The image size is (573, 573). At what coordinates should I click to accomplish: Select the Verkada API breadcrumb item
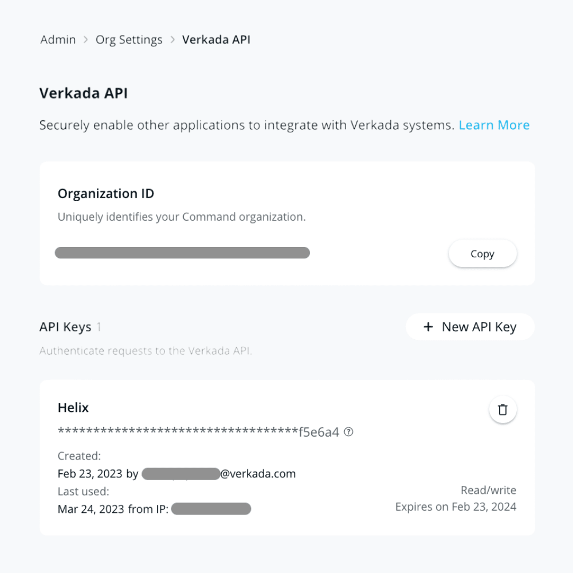click(x=216, y=40)
